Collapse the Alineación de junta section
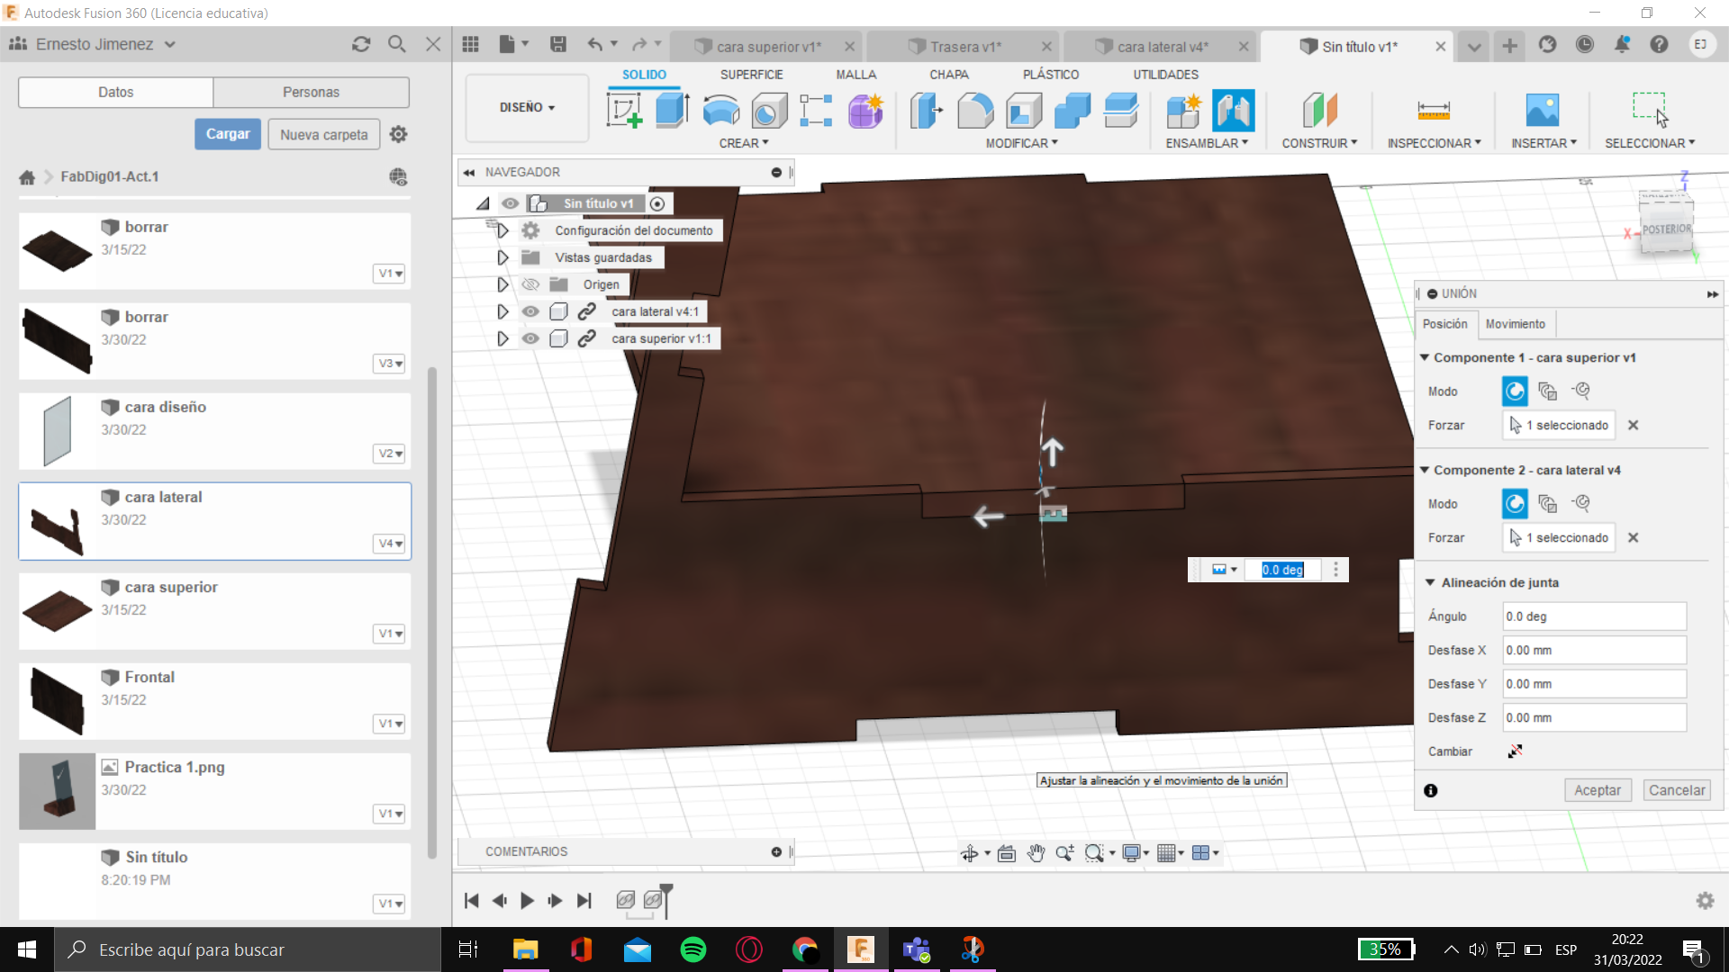 click(1430, 582)
